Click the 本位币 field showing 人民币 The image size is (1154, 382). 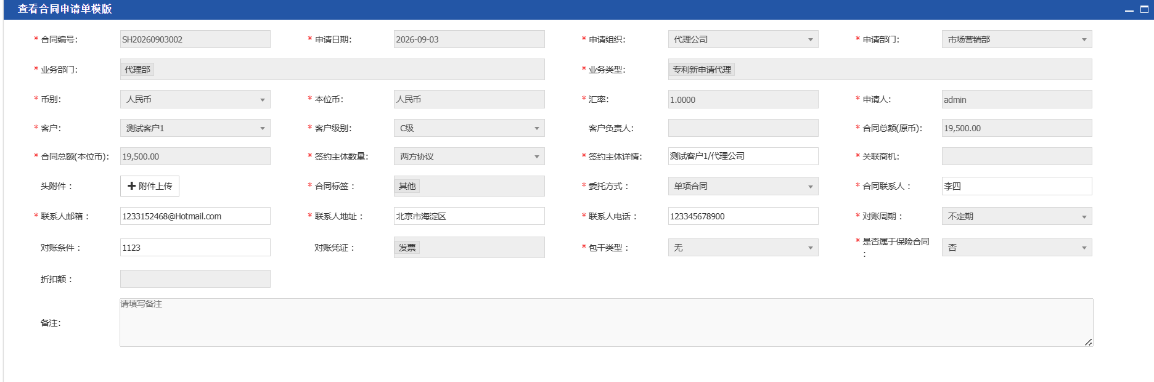[469, 99]
